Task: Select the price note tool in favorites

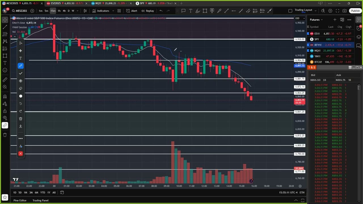Action: point(212,11)
